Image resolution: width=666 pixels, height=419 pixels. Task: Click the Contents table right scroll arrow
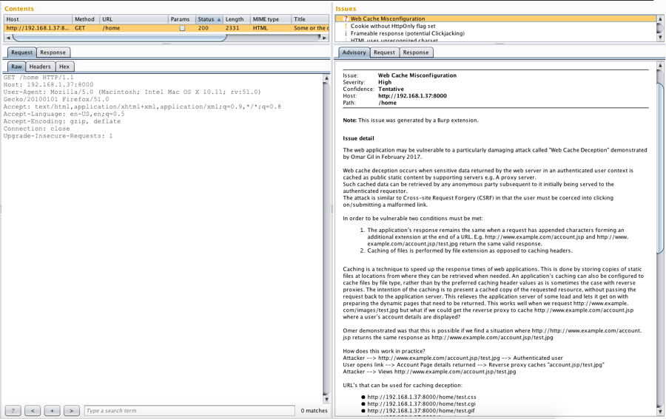pos(325,38)
